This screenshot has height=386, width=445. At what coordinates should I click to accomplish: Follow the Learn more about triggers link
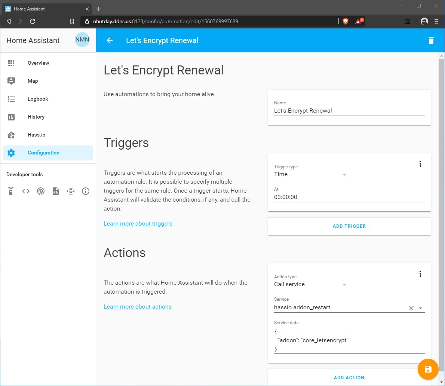pyautogui.click(x=138, y=224)
